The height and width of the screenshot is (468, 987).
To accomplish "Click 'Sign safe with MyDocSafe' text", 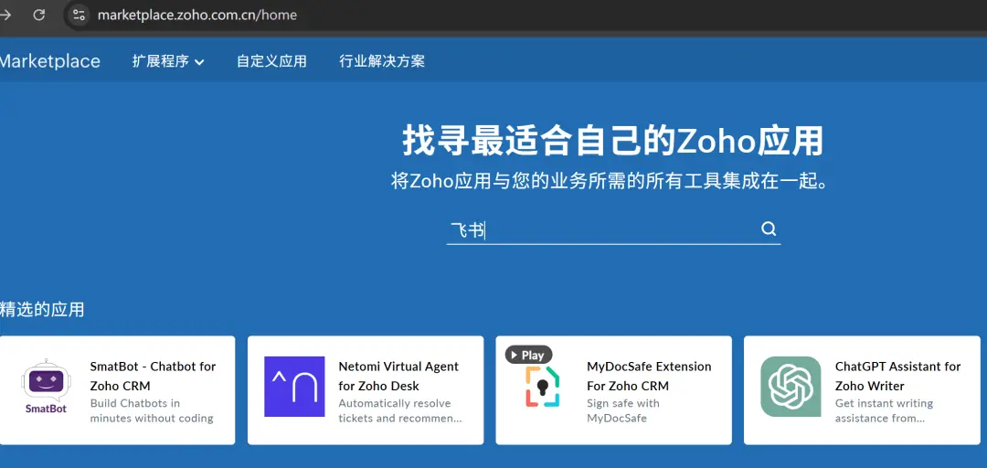I will [x=623, y=410].
